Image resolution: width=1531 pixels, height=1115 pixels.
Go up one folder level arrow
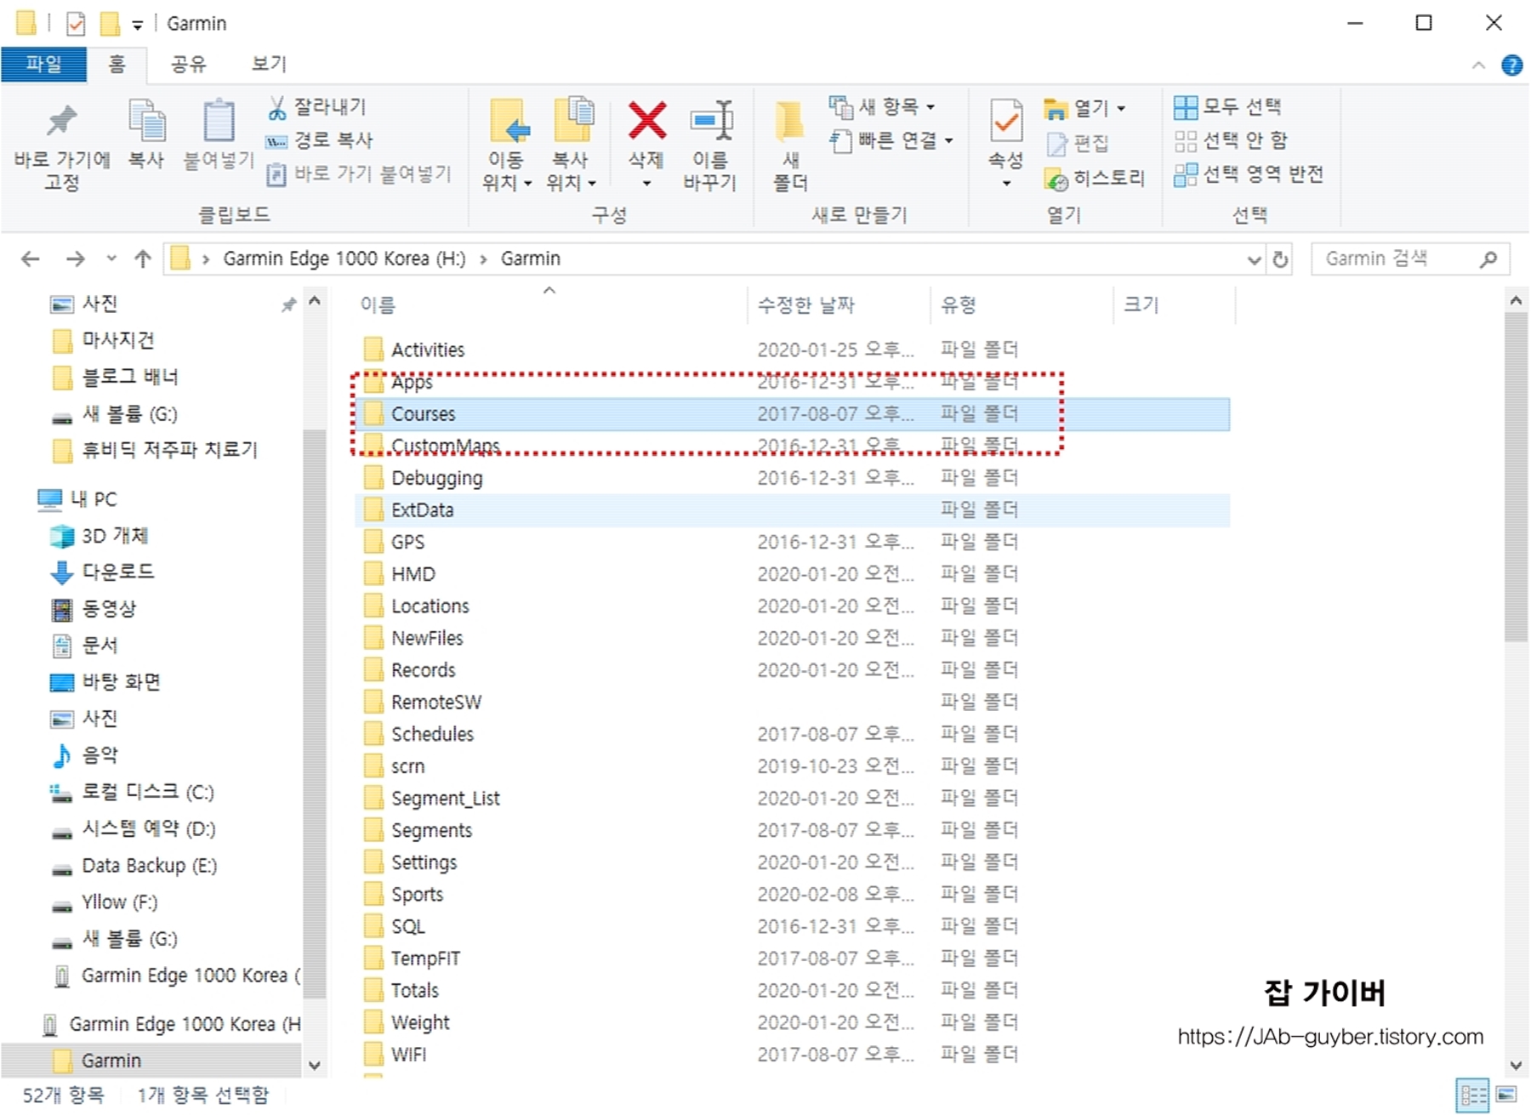[143, 259]
